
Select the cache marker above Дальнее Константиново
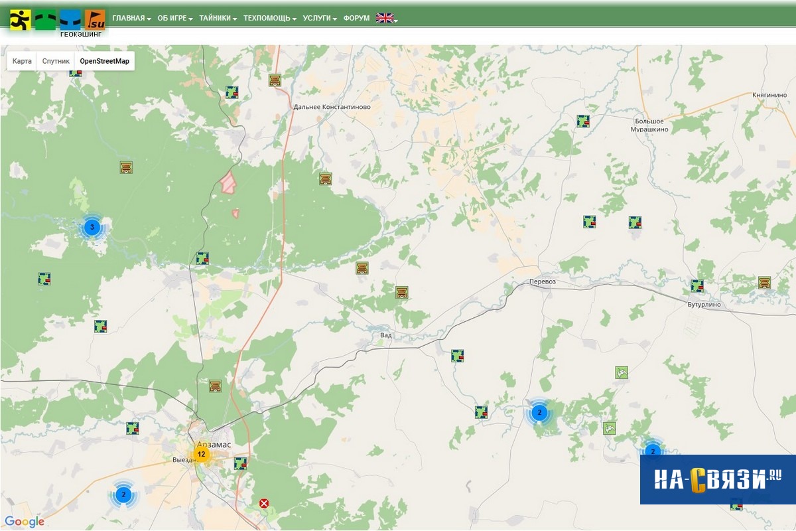[x=275, y=80]
